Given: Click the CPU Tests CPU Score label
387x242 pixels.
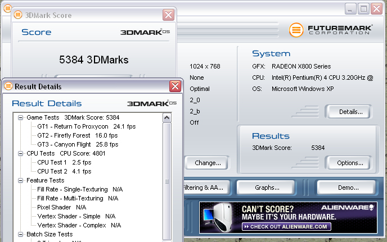Looking at the screenshot, I should pos(66,153).
